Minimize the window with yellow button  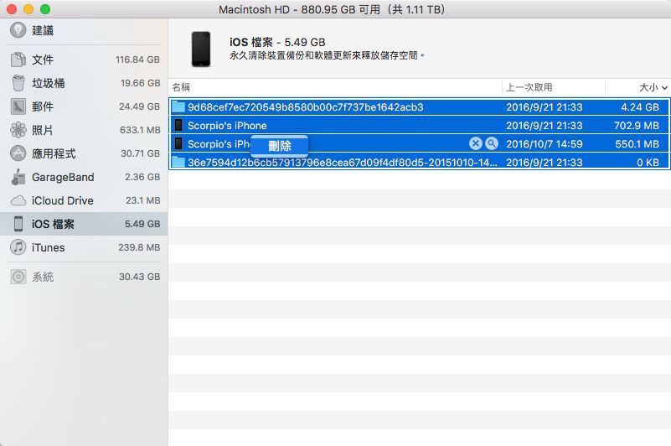28,9
